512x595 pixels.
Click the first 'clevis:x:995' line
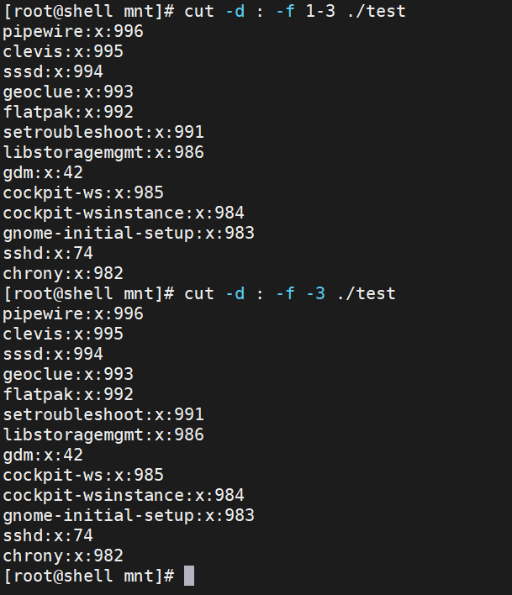pos(63,51)
